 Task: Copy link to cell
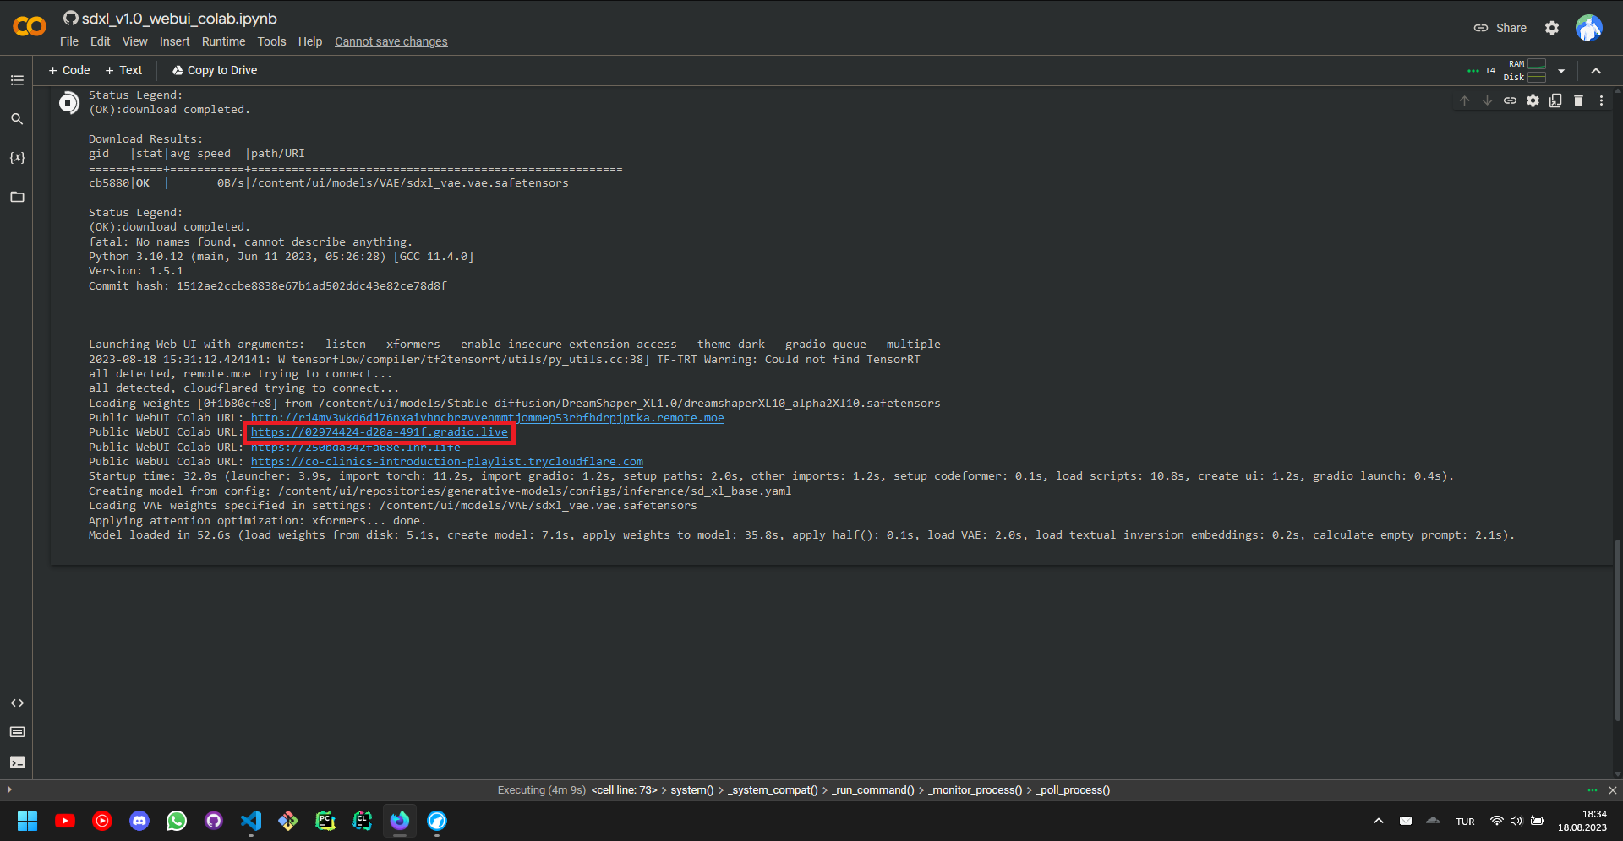coord(1510,100)
